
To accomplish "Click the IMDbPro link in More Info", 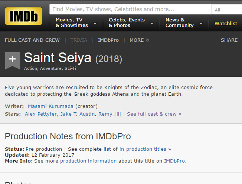I will (174, 161).
